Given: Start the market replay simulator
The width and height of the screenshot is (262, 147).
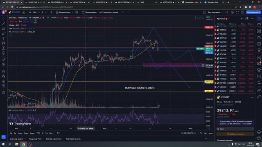Looking at the screenshot, I should click(109, 12).
